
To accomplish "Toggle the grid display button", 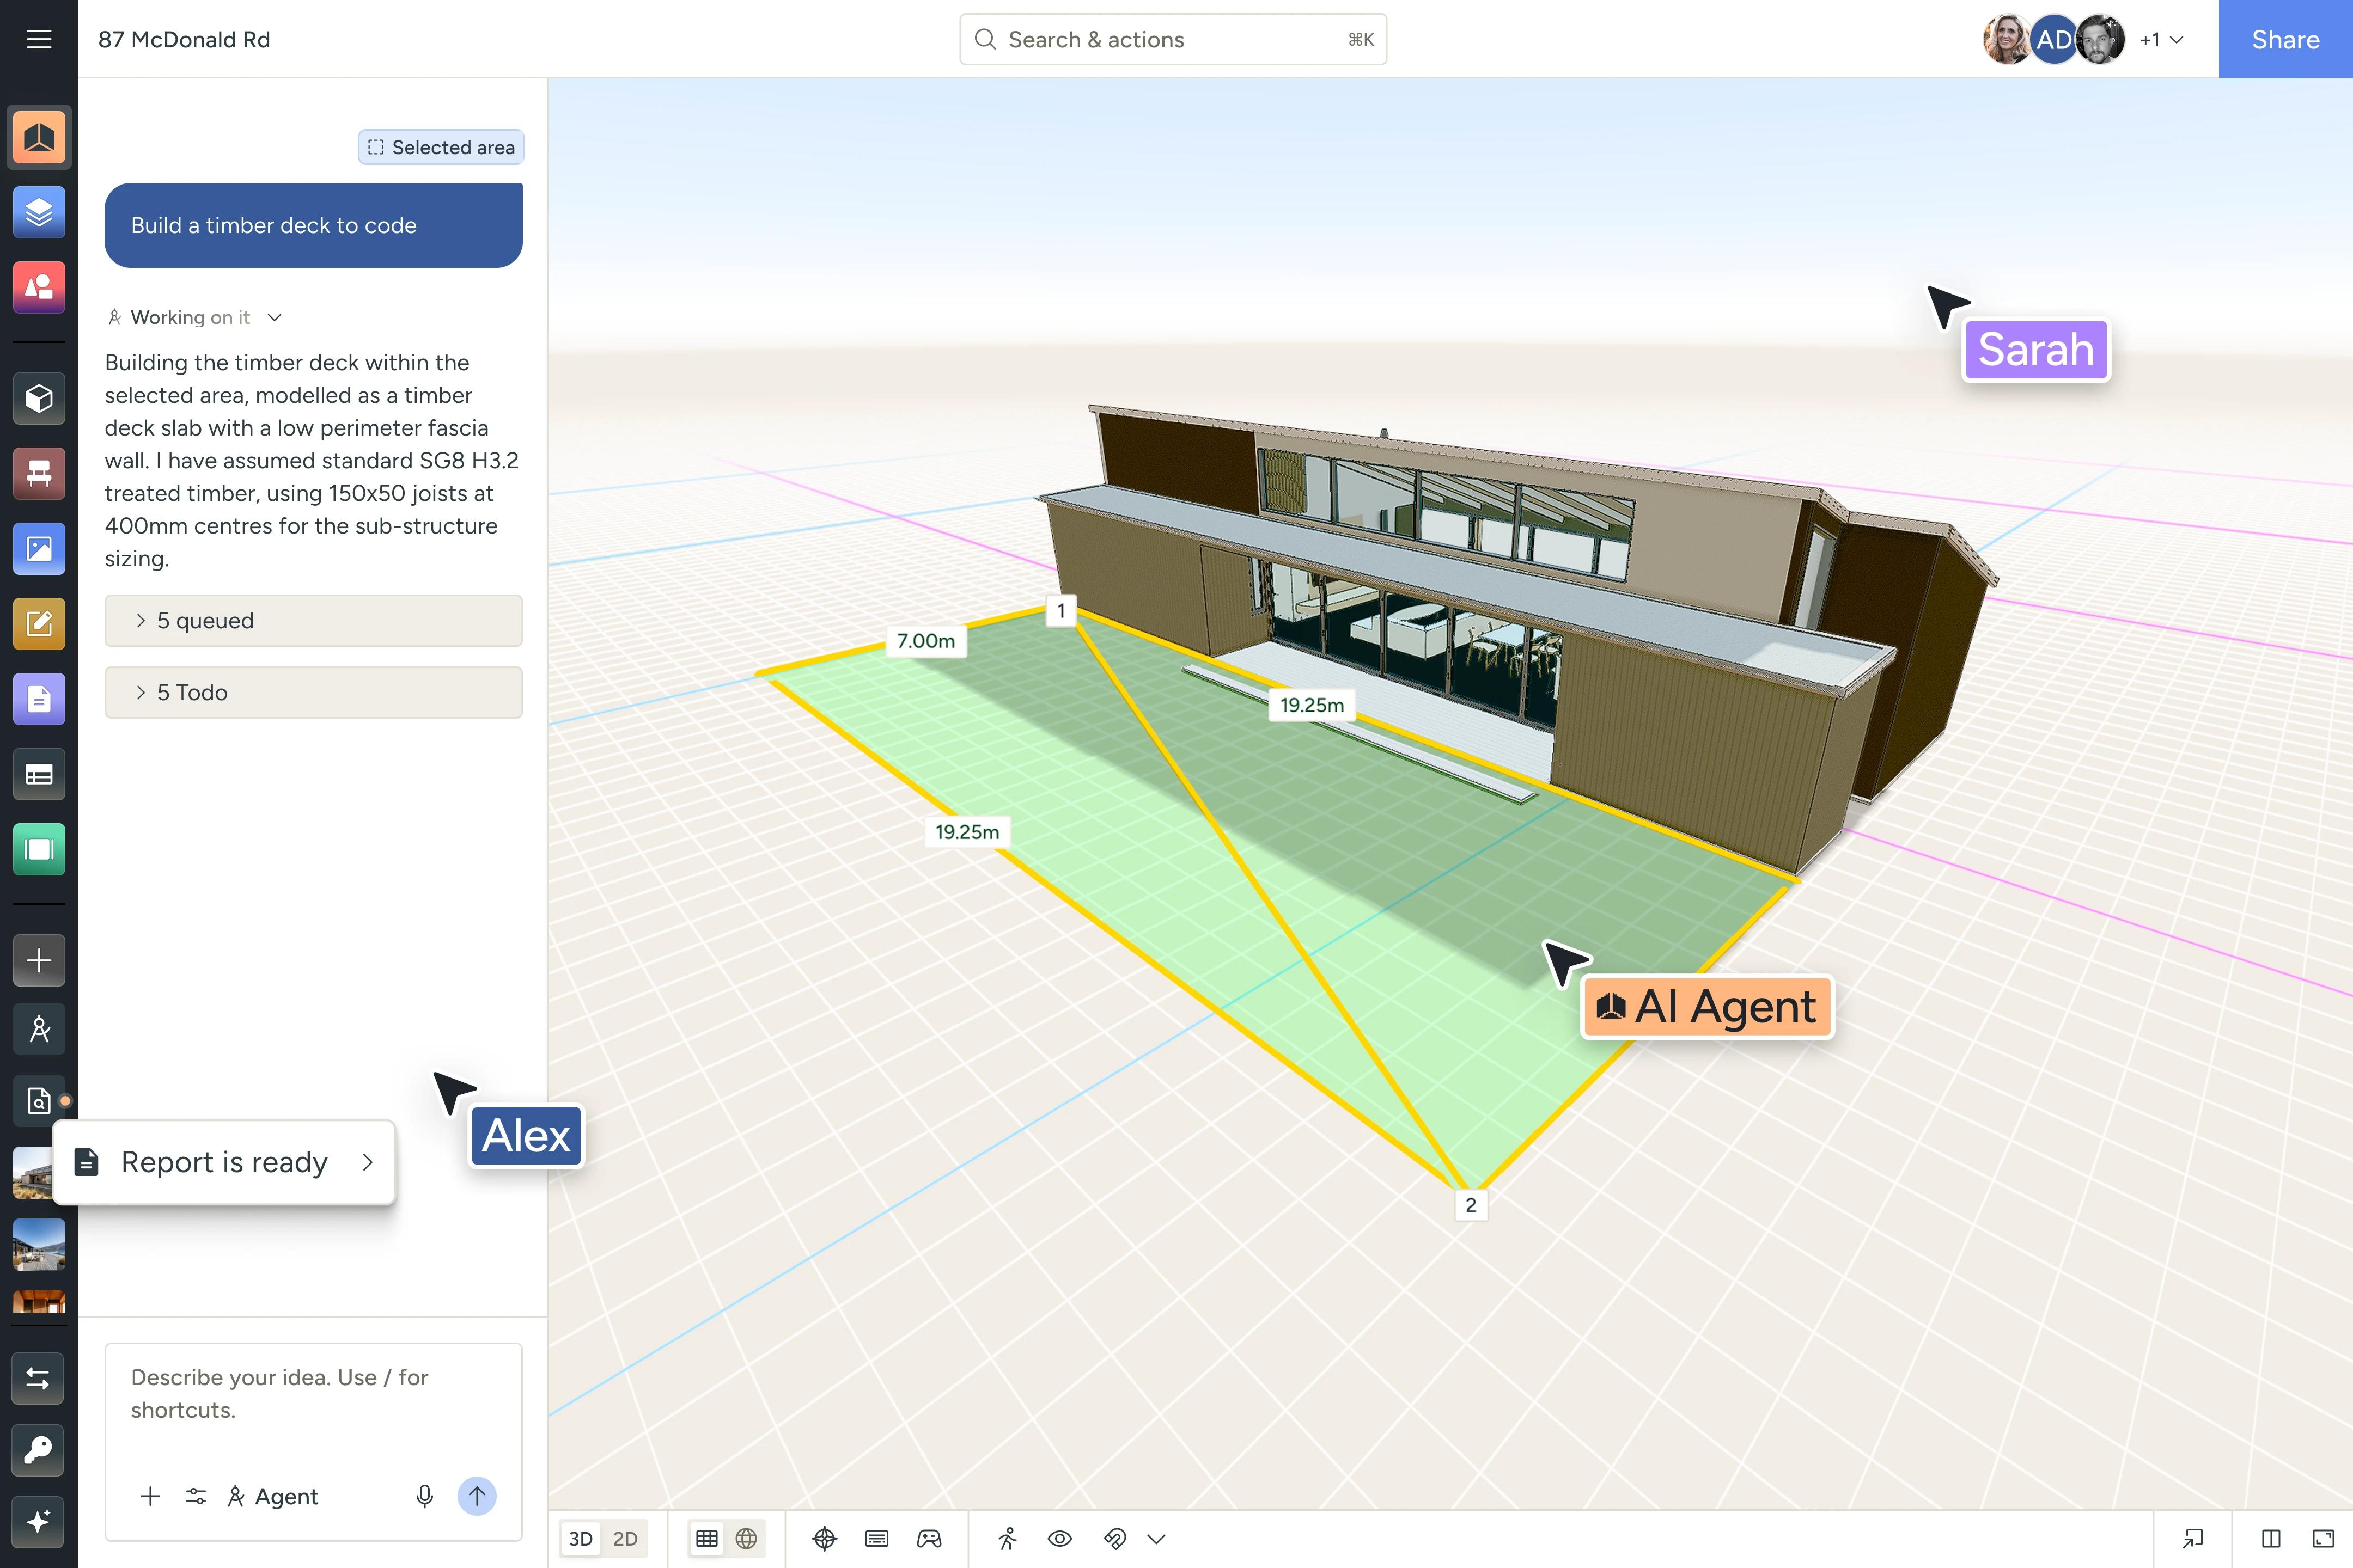I will click(708, 1539).
